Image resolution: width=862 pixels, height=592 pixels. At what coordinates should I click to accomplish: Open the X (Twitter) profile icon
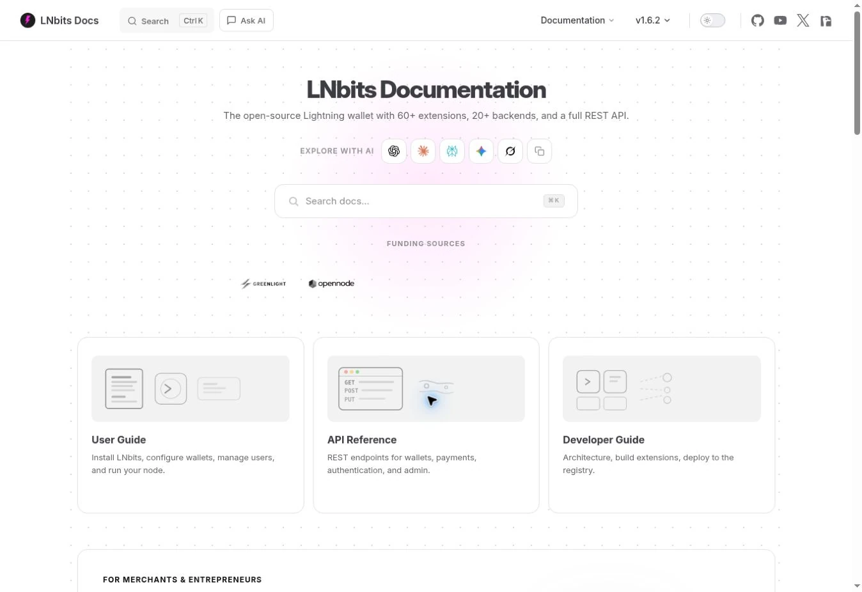pyautogui.click(x=803, y=20)
